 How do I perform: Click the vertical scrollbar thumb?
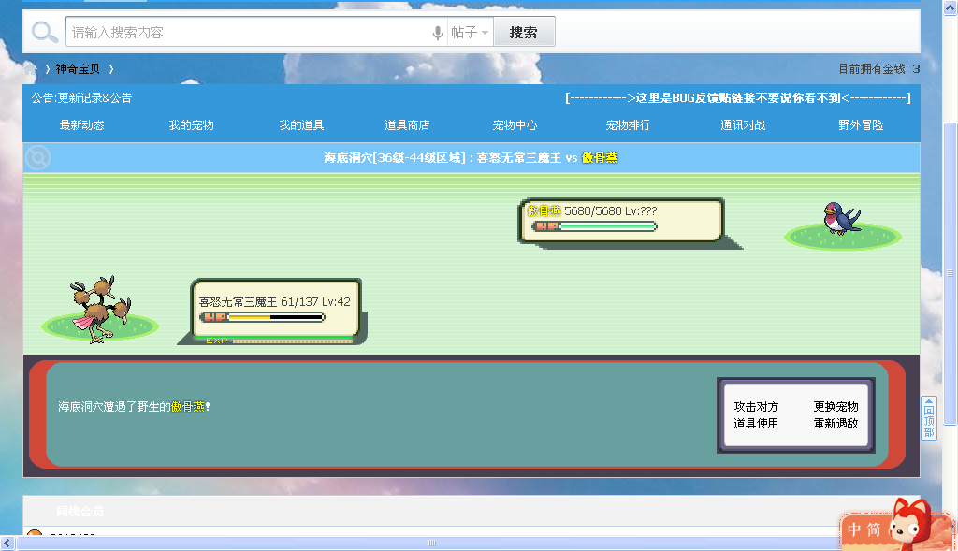951,273
